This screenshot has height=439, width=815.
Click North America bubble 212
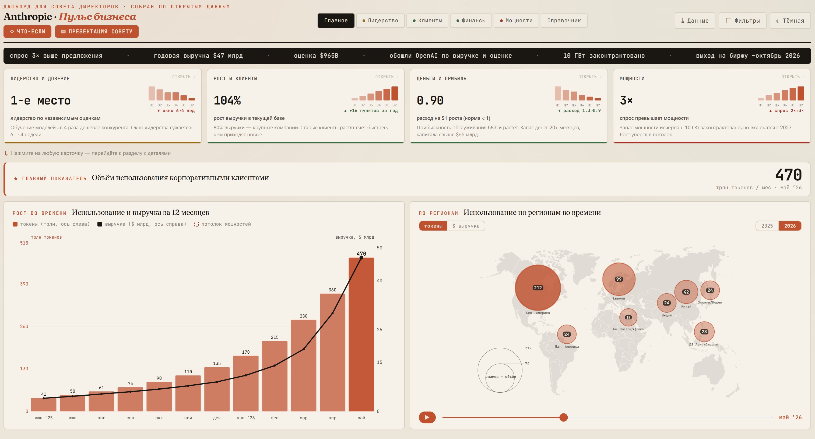(538, 287)
